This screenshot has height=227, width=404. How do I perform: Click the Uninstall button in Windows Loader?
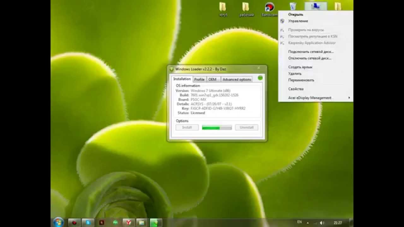coord(247,127)
